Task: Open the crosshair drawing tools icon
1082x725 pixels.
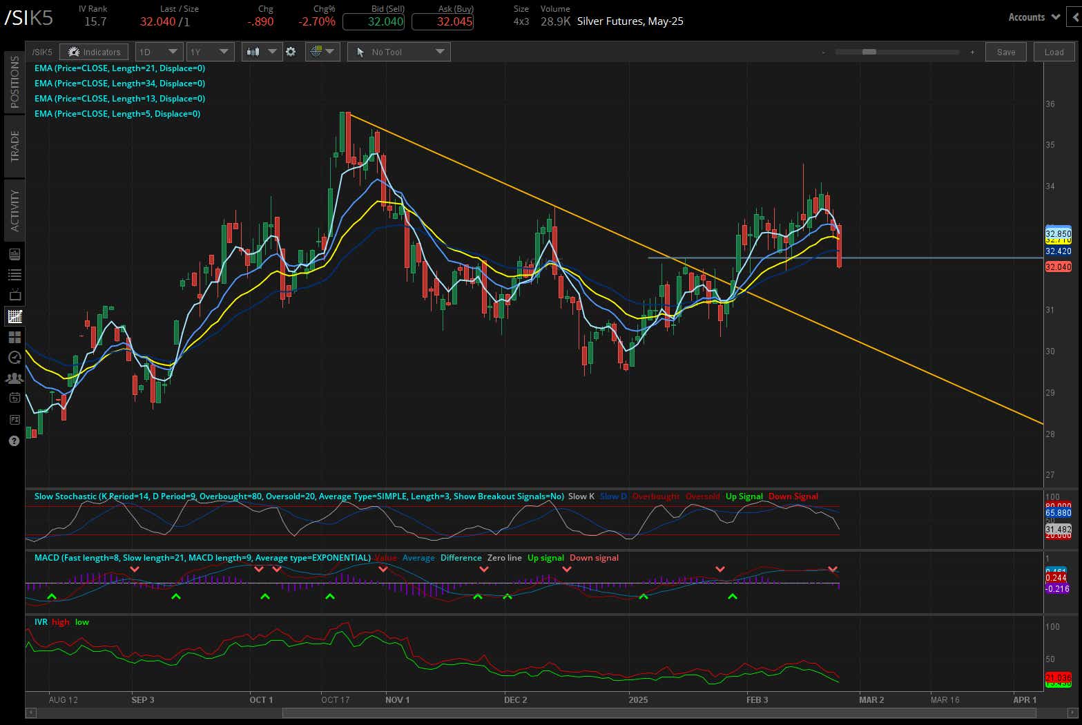Action: [316, 51]
